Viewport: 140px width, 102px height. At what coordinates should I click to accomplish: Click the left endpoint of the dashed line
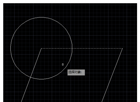coord(41,48)
